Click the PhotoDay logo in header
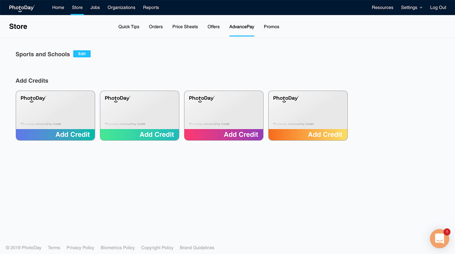Viewport: 455px width, 254px height. pyautogui.click(x=22, y=8)
